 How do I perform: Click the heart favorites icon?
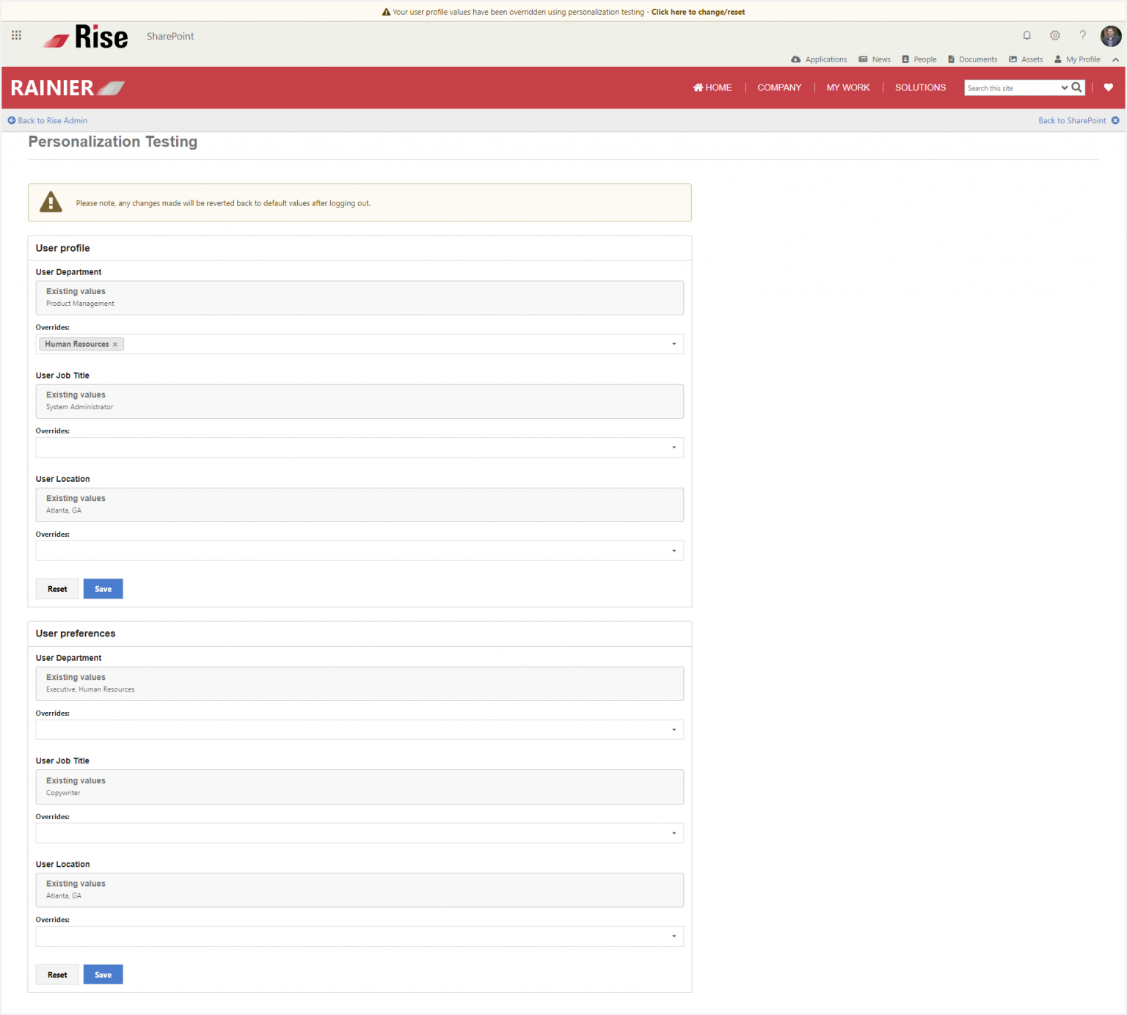pos(1108,87)
